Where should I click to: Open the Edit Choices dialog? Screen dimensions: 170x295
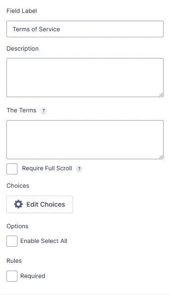click(x=40, y=204)
